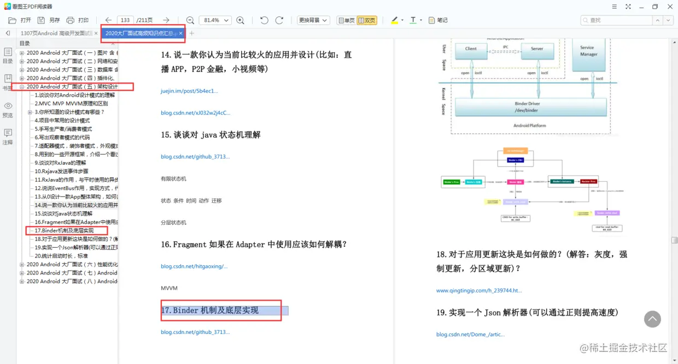
Task: Click the Print printer icon
Action: click(x=70, y=20)
